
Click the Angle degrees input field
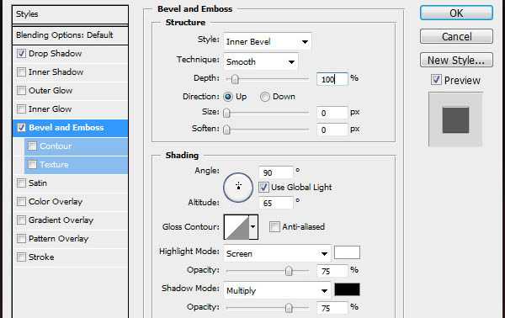(276, 172)
